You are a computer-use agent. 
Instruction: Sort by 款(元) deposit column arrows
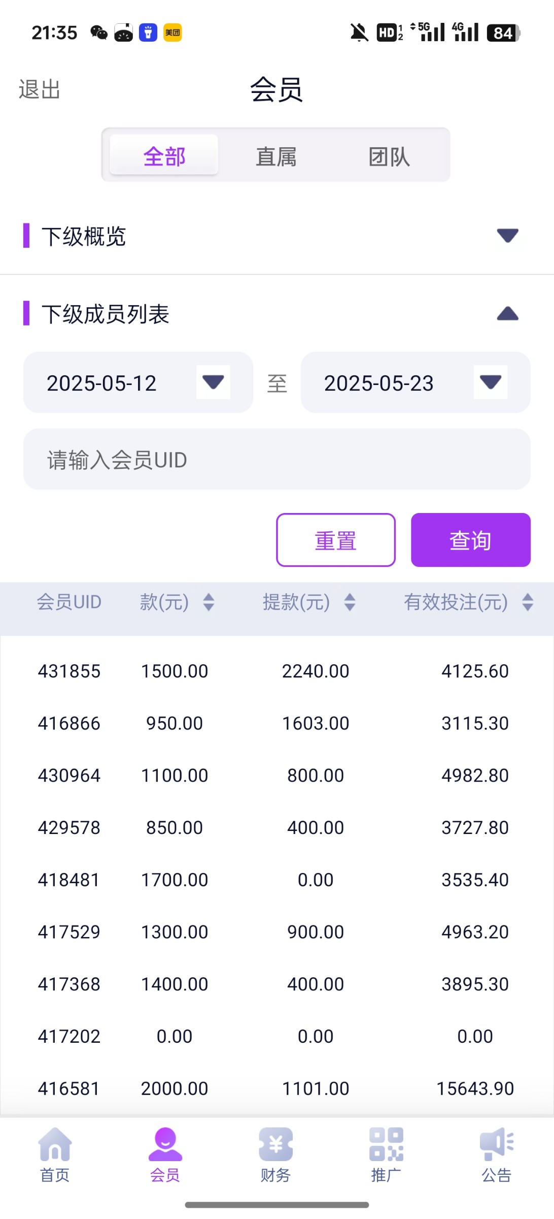tap(209, 602)
